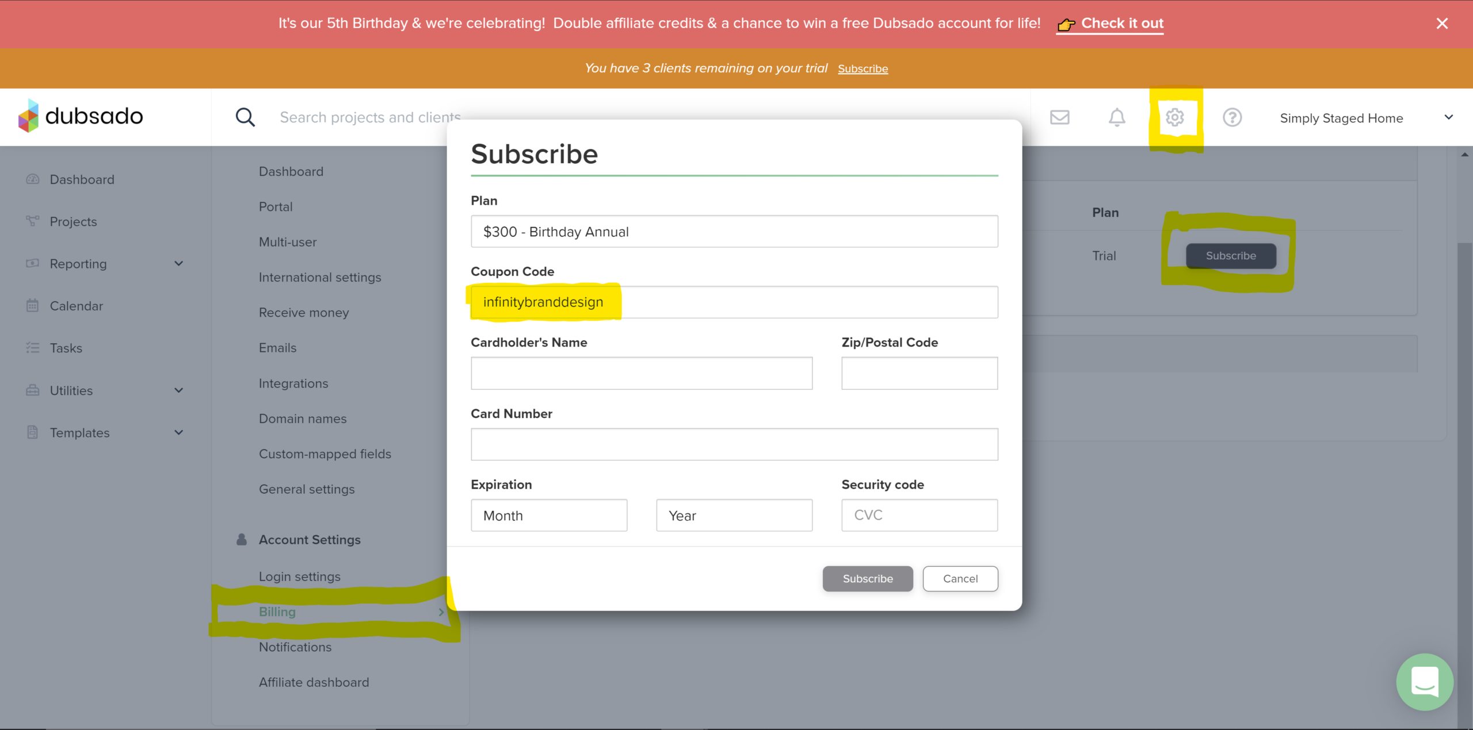Open the chat support bubble
This screenshot has width=1473, height=730.
pos(1424,682)
